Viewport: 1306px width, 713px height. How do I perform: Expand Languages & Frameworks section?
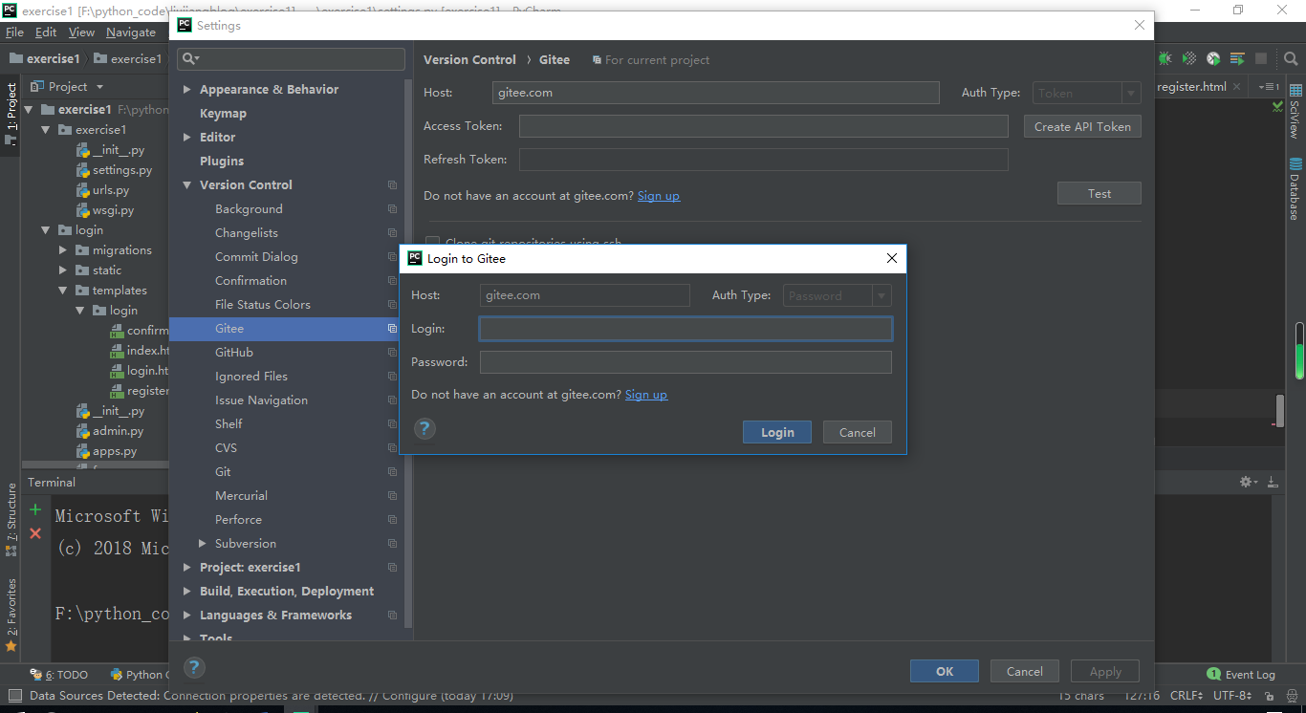click(x=186, y=616)
